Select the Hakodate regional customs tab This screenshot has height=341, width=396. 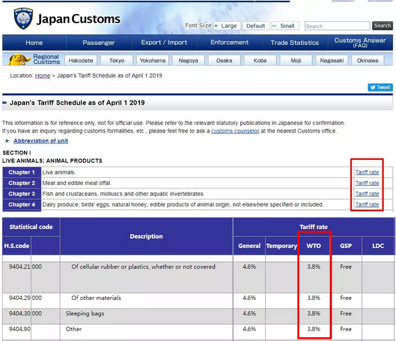81,60
